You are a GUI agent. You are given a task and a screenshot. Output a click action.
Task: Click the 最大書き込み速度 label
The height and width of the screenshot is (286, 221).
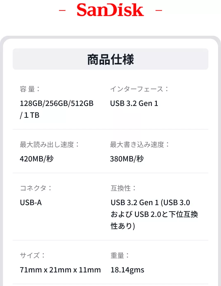tap(140, 145)
